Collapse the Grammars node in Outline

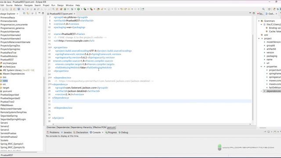[x=259, y=21]
